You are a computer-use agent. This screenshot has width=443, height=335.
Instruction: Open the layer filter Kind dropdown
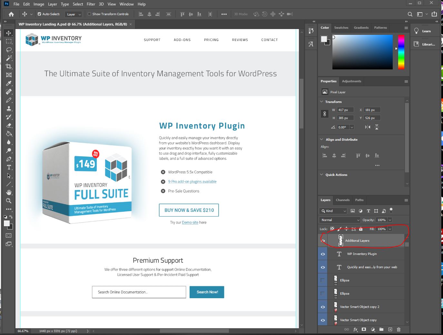click(333, 211)
